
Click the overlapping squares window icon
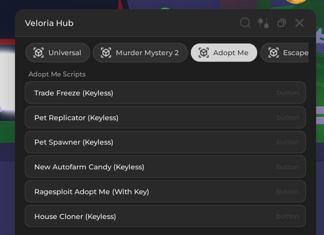tap(281, 23)
